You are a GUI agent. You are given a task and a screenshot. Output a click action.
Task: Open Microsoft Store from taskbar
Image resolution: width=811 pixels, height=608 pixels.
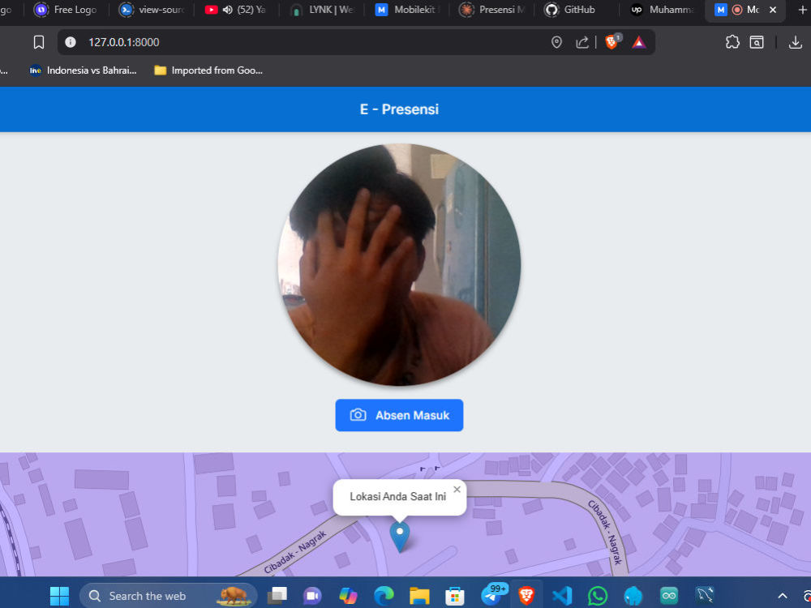tap(455, 596)
